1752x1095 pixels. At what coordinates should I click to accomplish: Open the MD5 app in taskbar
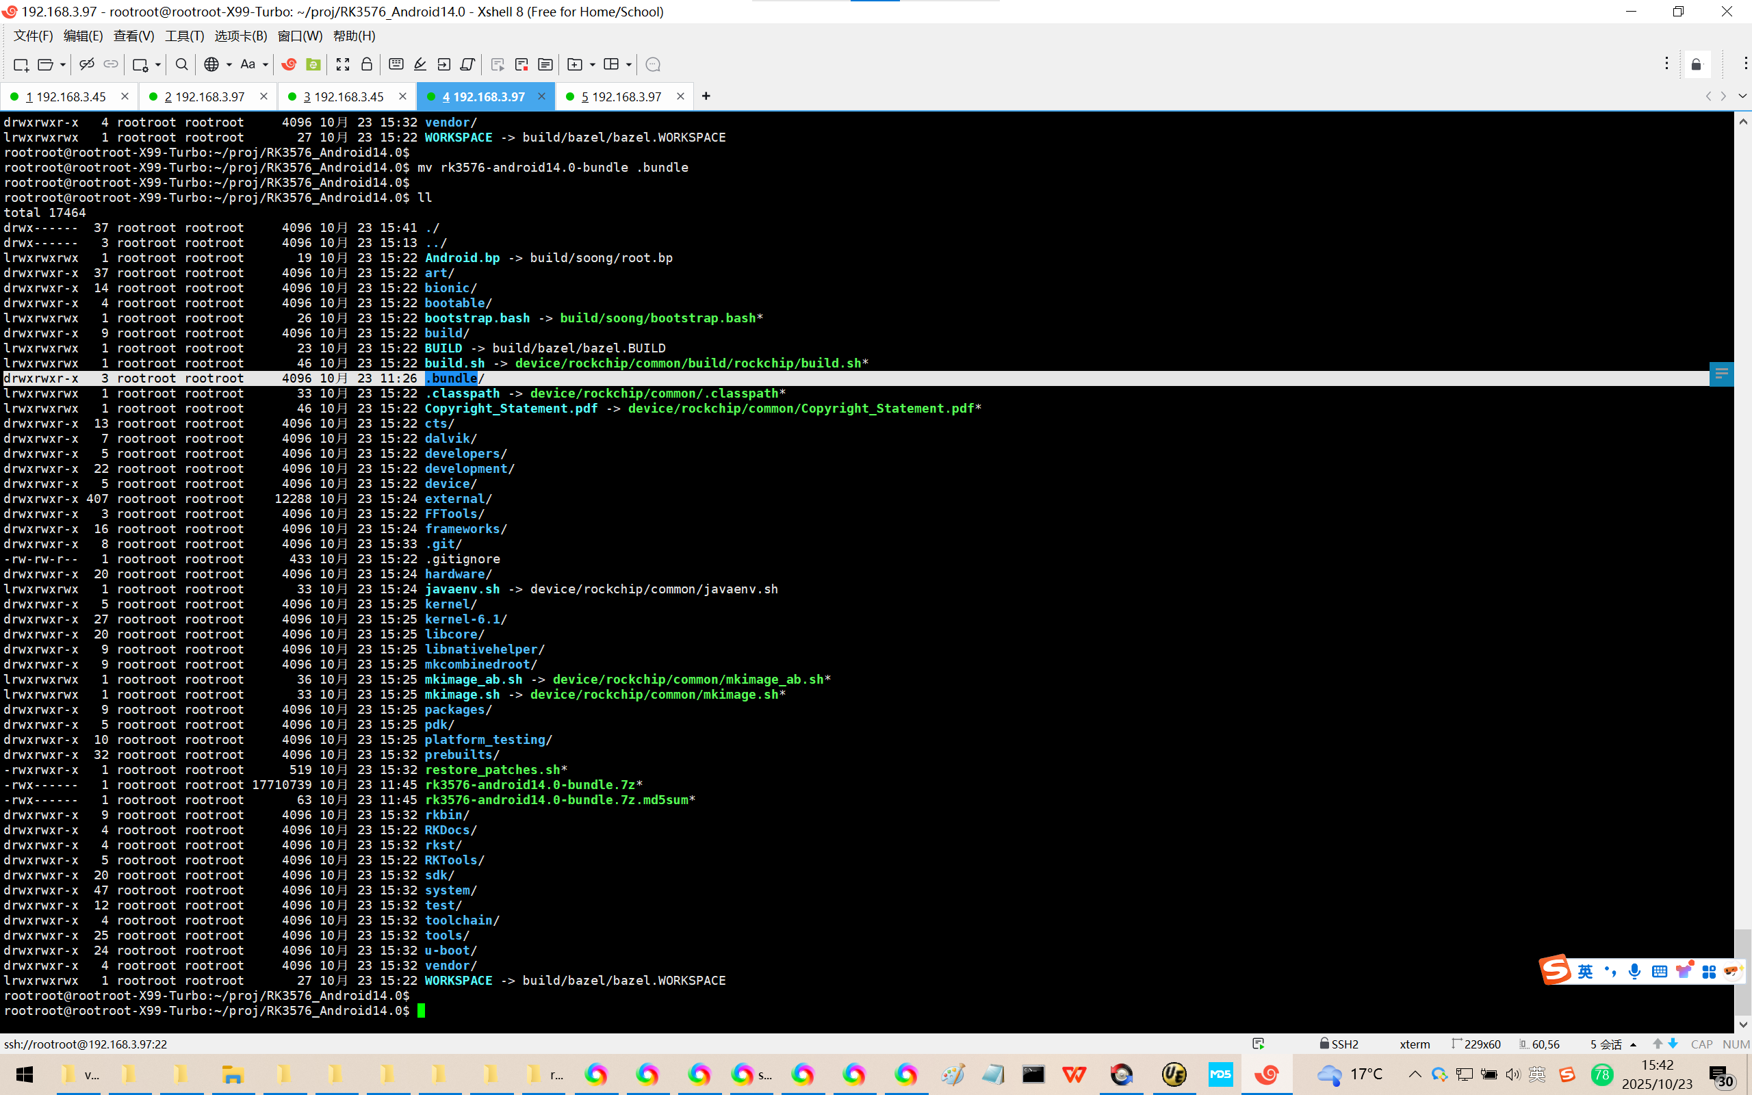coord(1220,1074)
